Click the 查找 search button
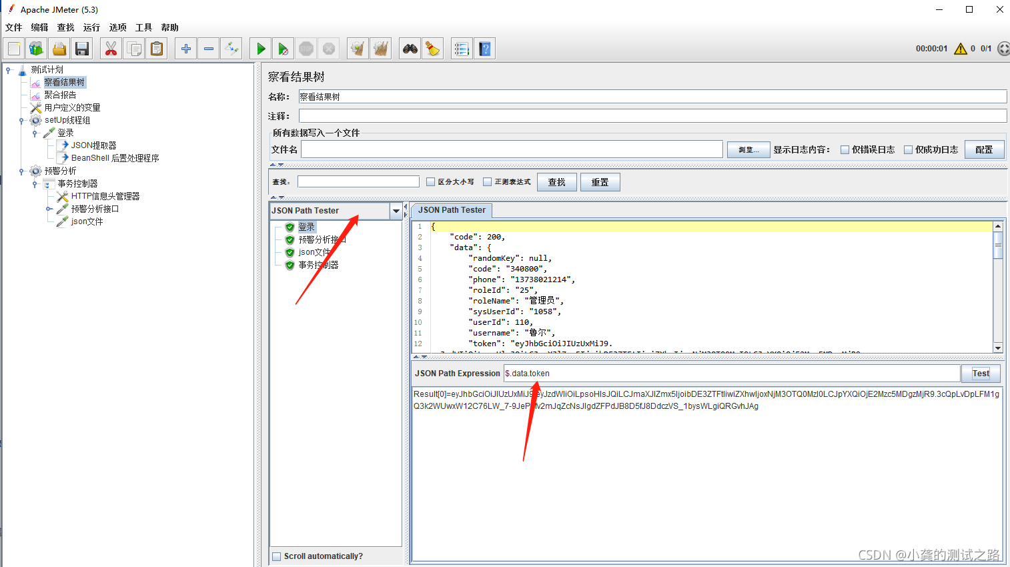 pyautogui.click(x=556, y=182)
